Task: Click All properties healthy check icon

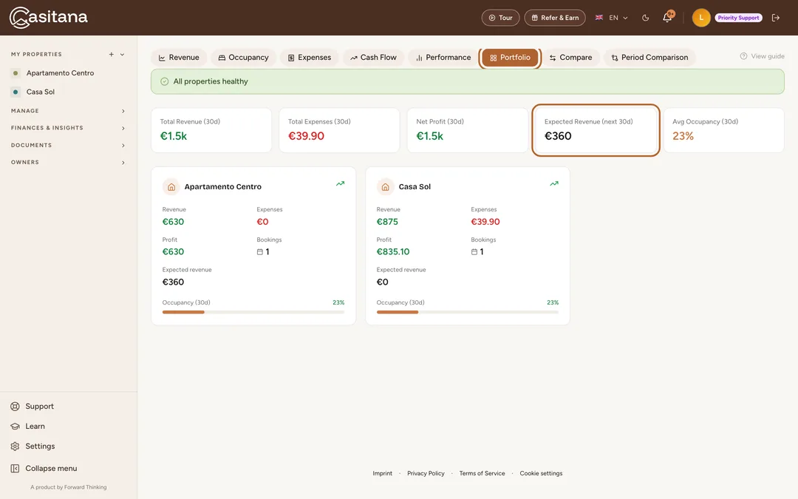Action: (164, 81)
